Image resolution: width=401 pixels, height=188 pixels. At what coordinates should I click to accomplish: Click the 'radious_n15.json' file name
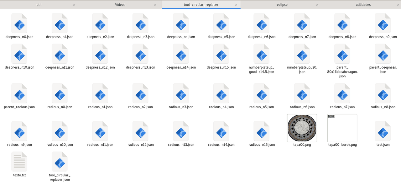pos(262,145)
